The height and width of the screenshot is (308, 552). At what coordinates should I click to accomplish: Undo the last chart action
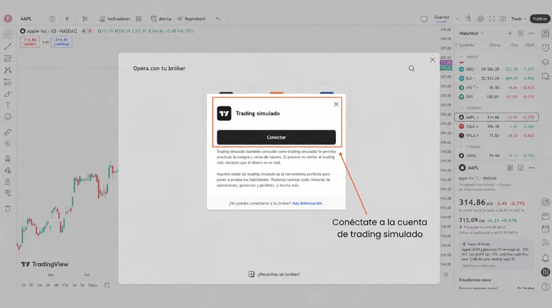[x=218, y=19]
